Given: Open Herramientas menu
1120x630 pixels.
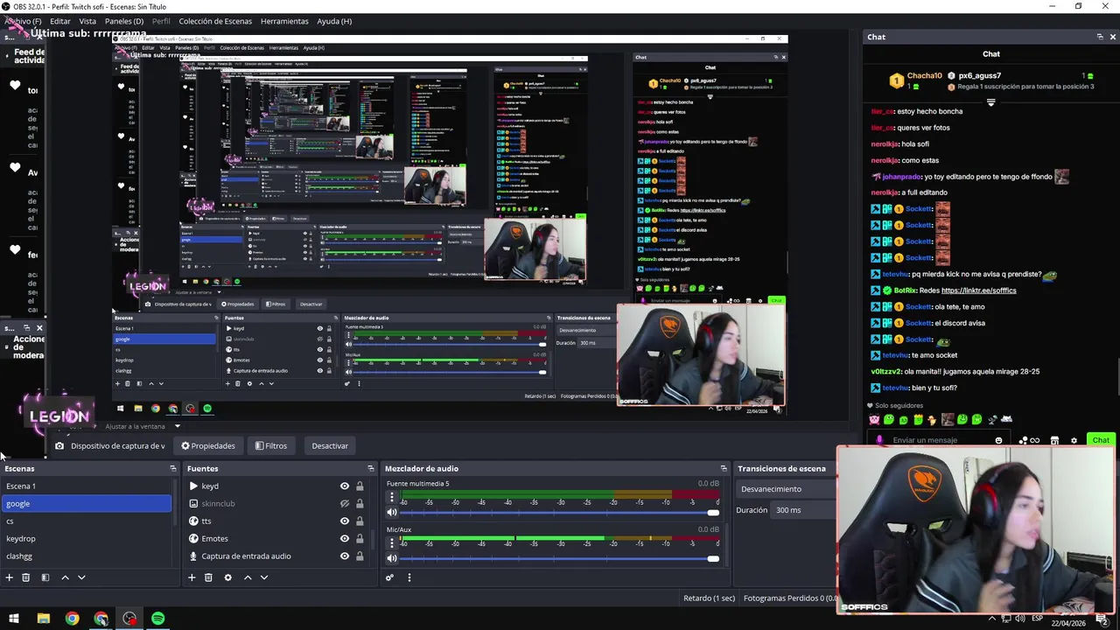Looking at the screenshot, I should tap(284, 21).
